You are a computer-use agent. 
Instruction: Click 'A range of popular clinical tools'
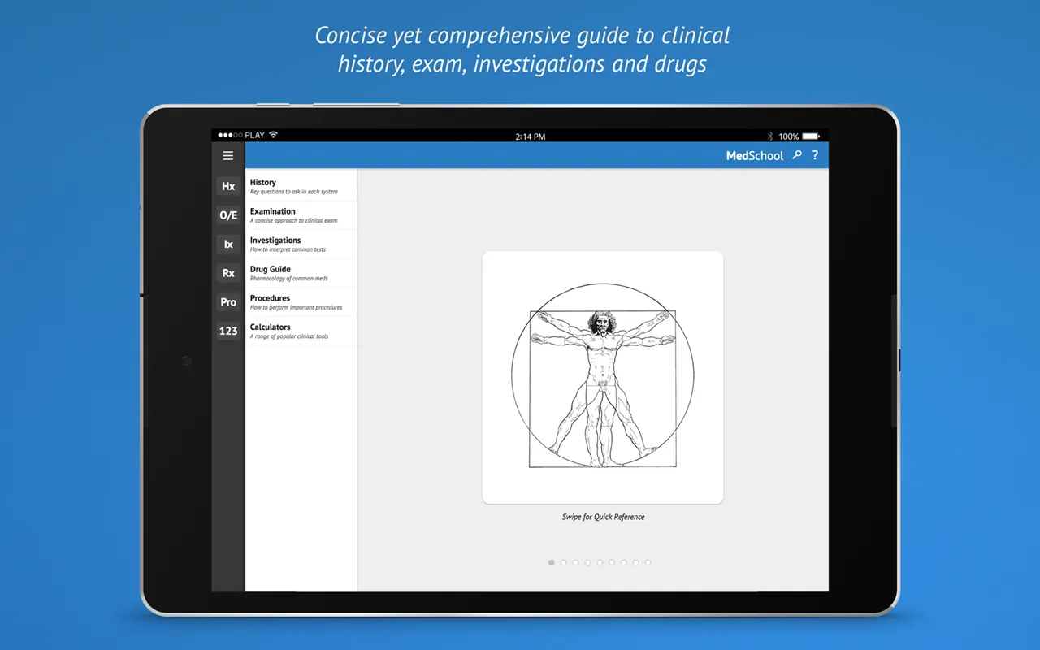[x=289, y=336]
